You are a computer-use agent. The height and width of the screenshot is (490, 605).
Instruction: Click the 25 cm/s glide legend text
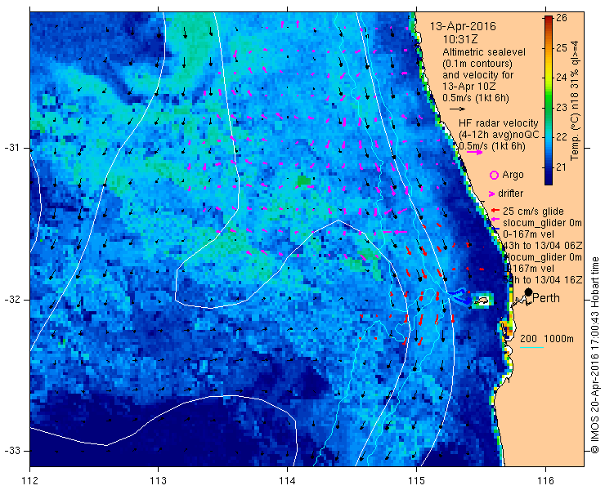[x=533, y=212]
